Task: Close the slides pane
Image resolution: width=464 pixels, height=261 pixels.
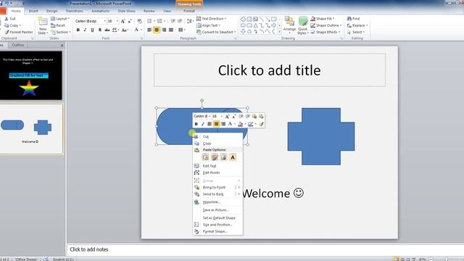Action: (62, 45)
